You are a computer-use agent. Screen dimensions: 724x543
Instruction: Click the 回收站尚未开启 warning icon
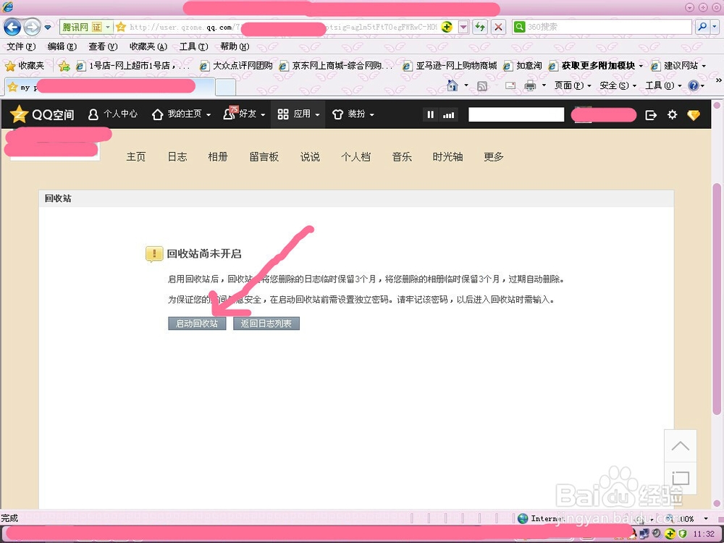click(x=154, y=254)
